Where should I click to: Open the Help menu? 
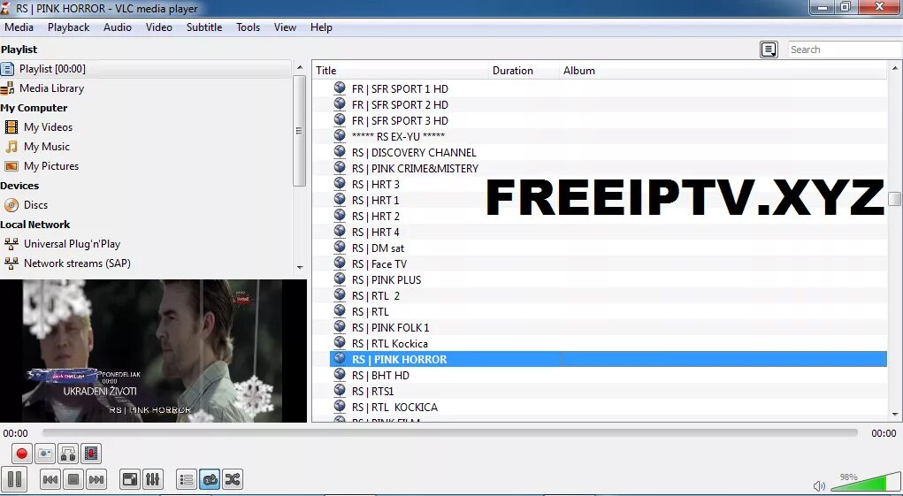pyautogui.click(x=321, y=27)
